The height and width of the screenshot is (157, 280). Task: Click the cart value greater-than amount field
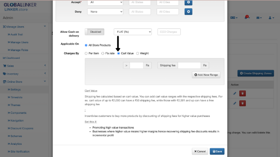[x=136, y=65]
